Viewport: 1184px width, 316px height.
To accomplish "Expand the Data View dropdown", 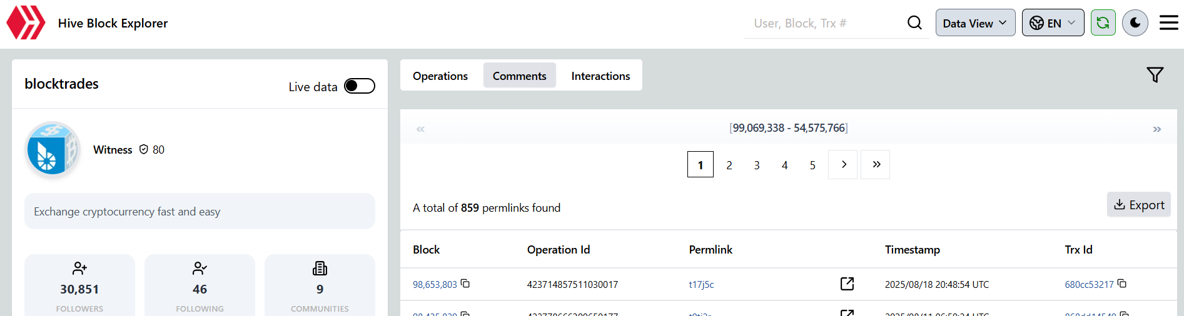I will tap(974, 23).
